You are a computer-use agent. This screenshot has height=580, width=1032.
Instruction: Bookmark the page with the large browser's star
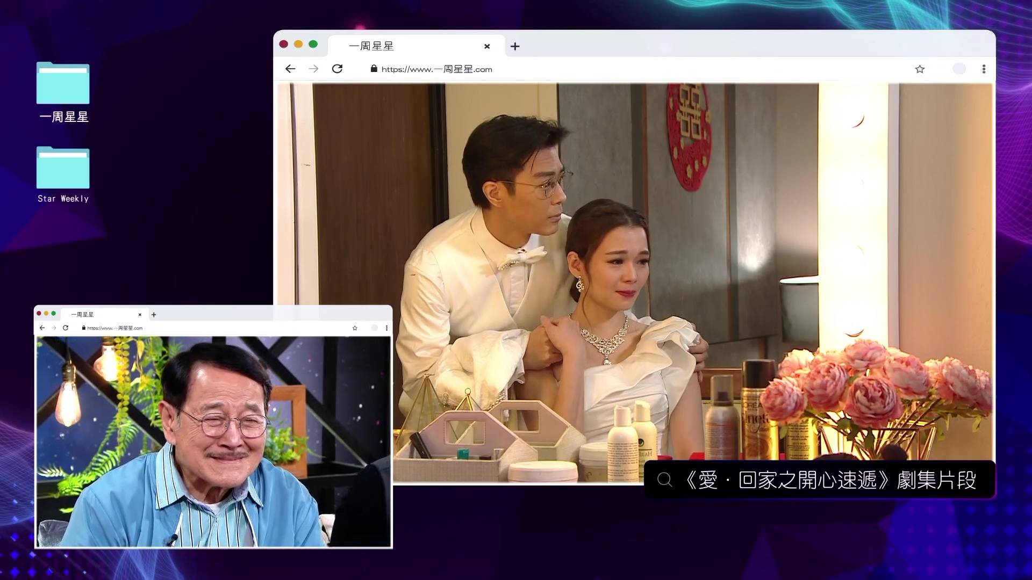click(x=920, y=69)
